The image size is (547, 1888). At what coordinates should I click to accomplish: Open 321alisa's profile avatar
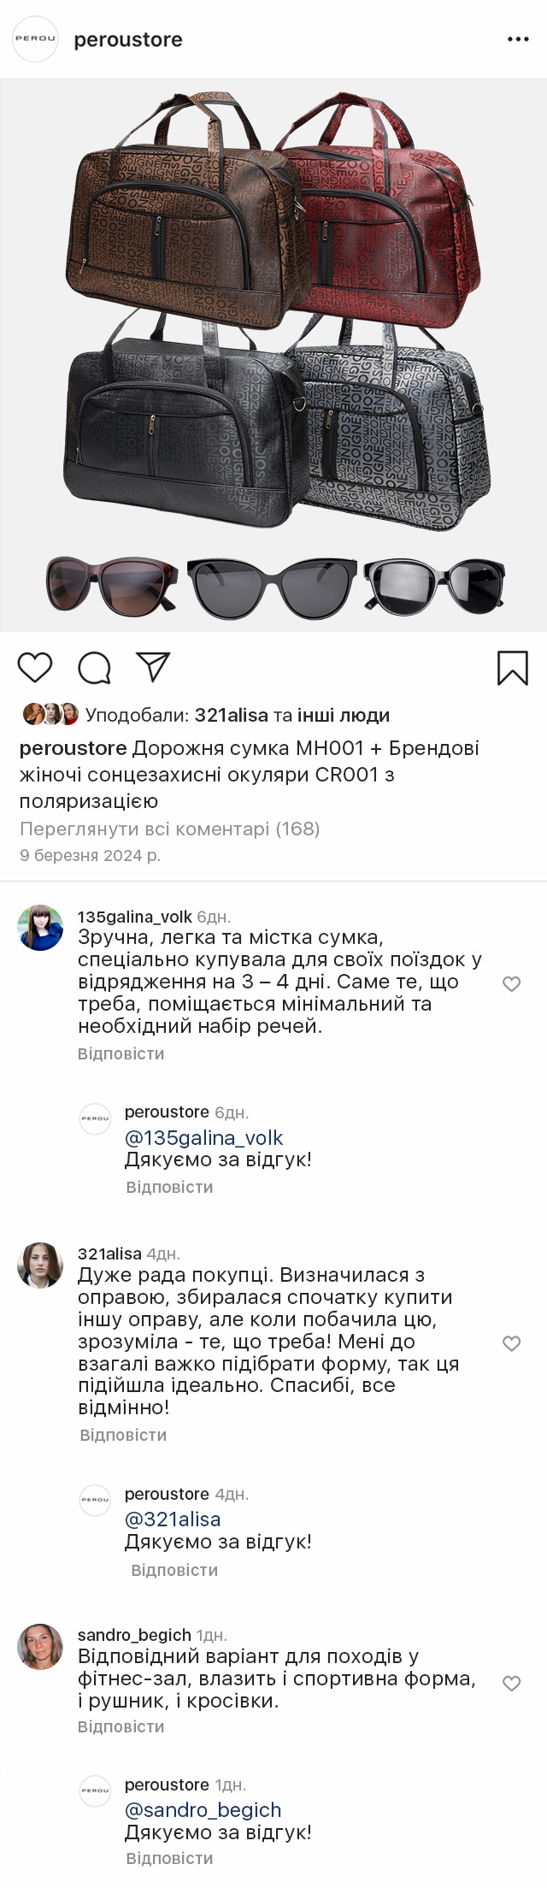pyautogui.click(x=40, y=1265)
